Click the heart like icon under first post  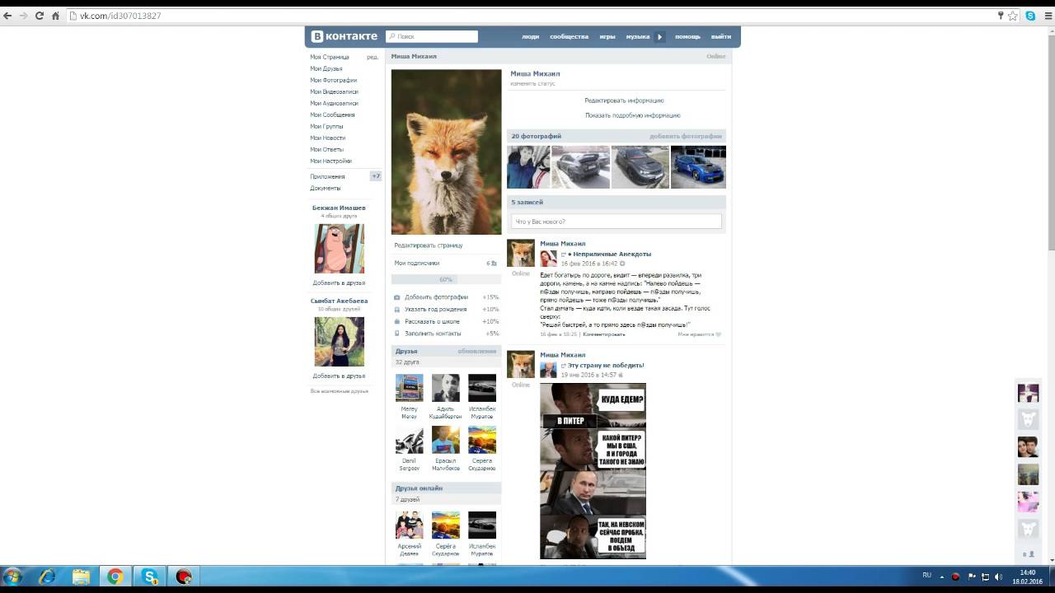(718, 334)
